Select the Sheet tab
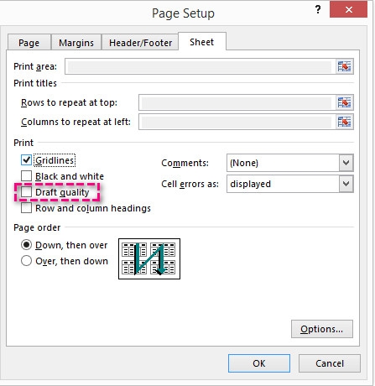Viewport: 375px width, 386px height. [202, 42]
